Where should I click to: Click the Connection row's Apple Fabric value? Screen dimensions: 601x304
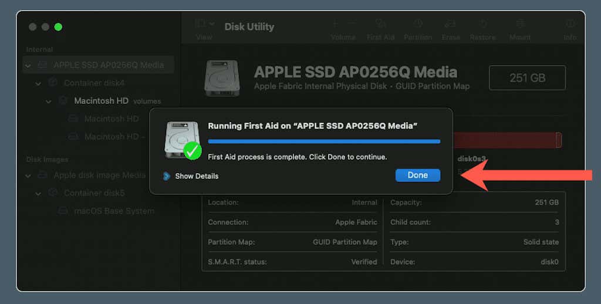click(356, 222)
